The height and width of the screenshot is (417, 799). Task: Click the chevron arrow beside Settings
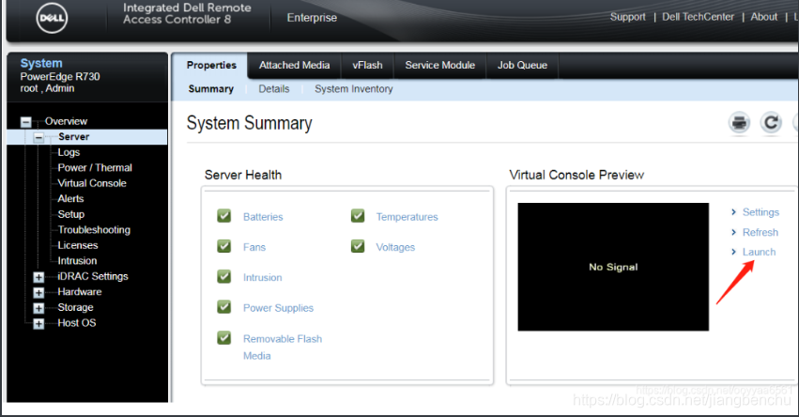pyautogui.click(x=734, y=212)
